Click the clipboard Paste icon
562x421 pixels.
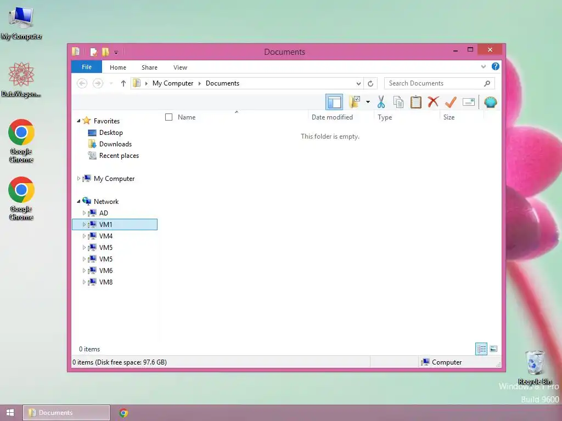pos(416,102)
